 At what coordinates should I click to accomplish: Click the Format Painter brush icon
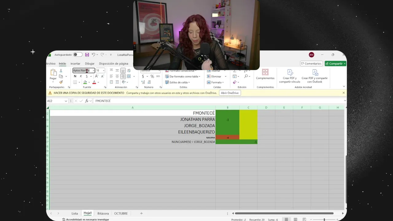tap(61, 82)
